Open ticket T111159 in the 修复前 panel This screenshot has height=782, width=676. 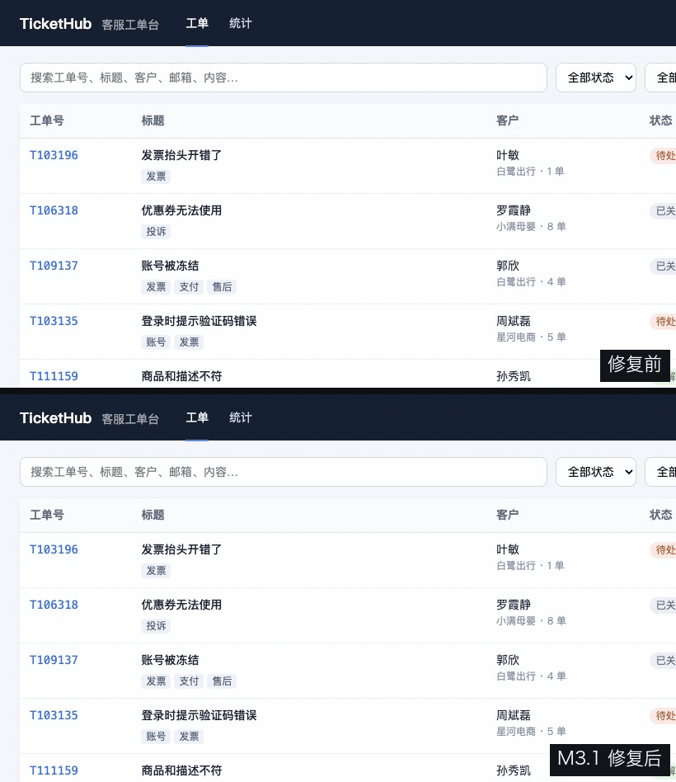[x=54, y=376]
